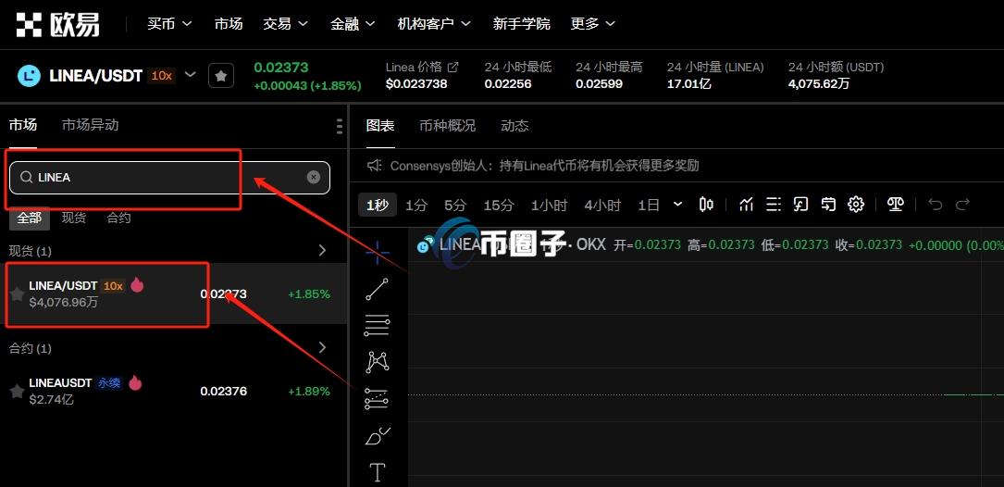Open chart settings gear icon
The height and width of the screenshot is (487, 1004).
pos(856,205)
